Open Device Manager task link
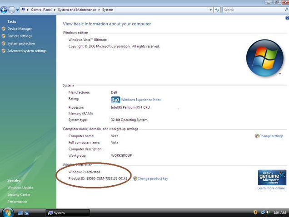Screen dimensions: 289x217 pos(20,29)
